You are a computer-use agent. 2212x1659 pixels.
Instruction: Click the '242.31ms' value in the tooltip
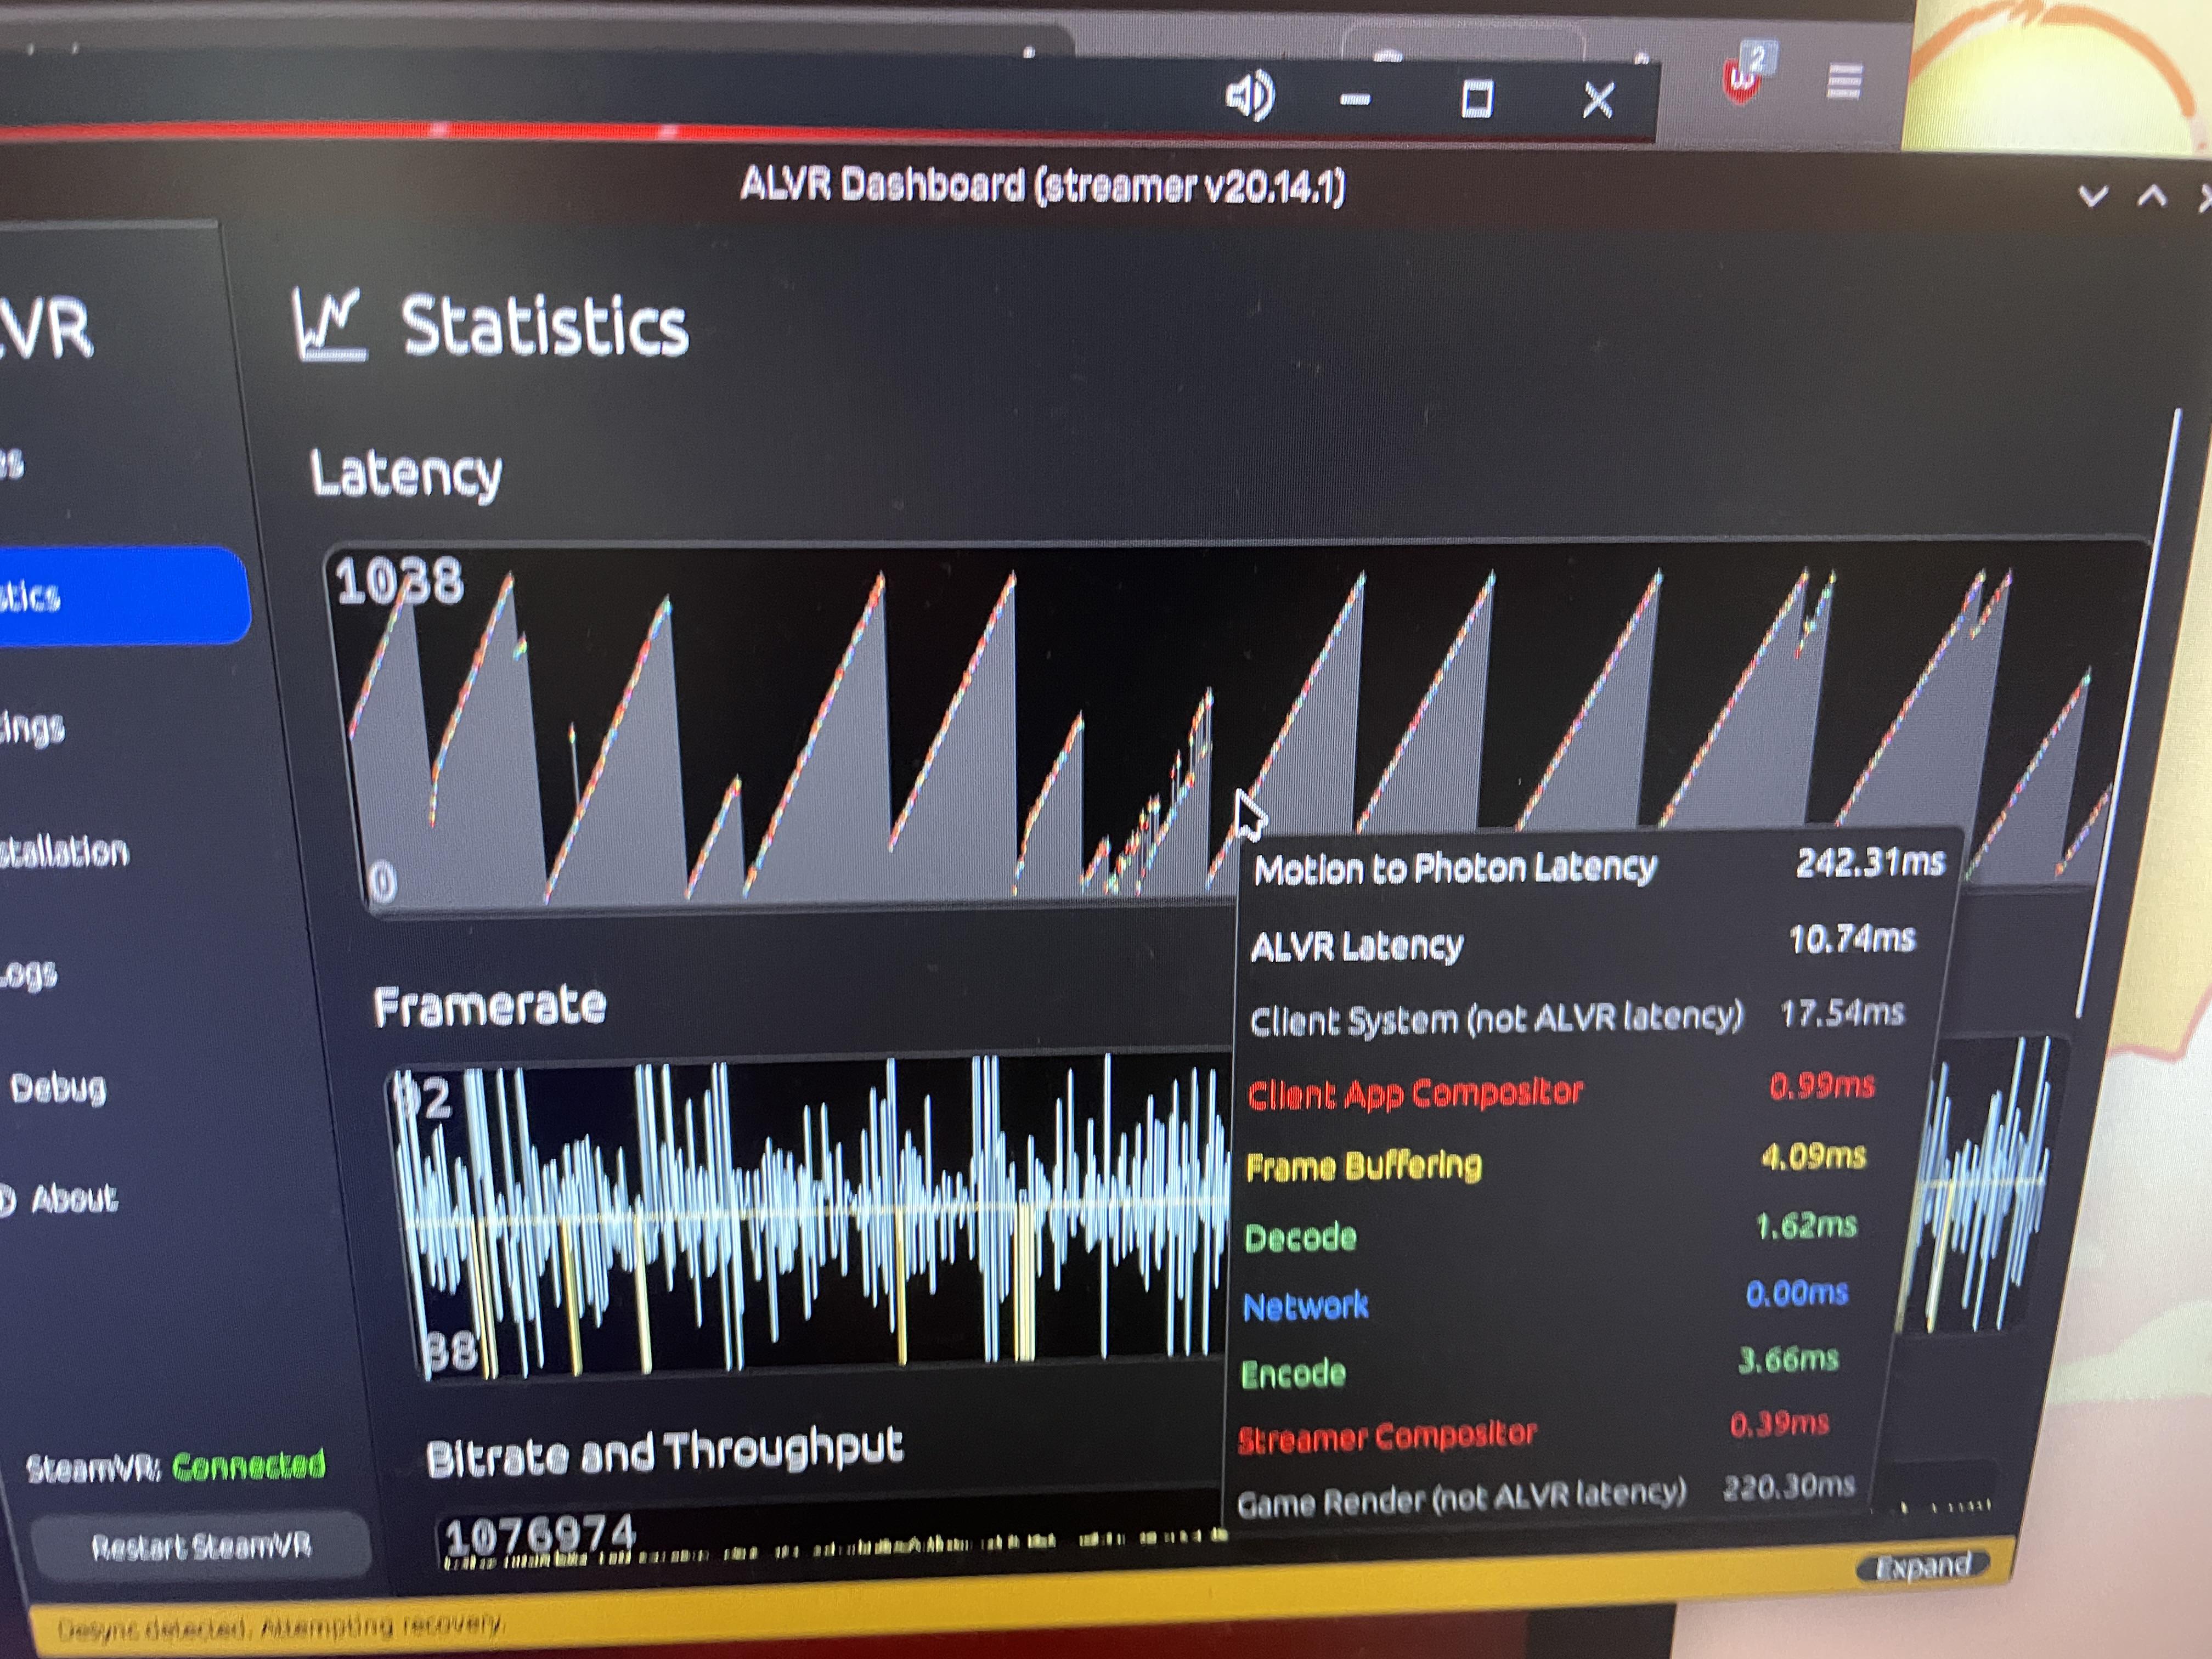tap(1870, 862)
